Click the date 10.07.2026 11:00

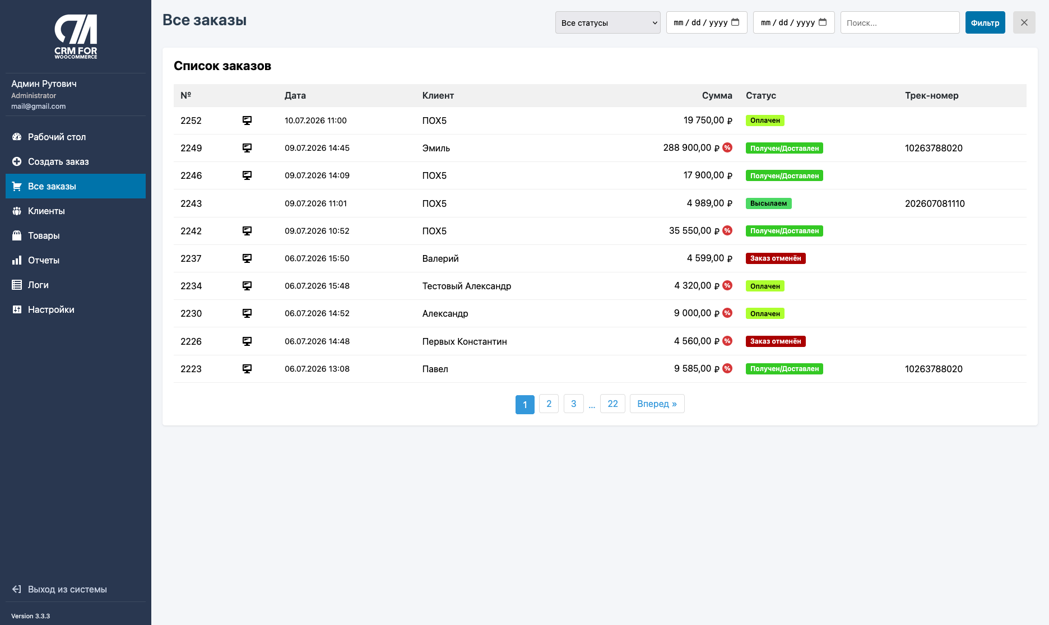pos(315,121)
